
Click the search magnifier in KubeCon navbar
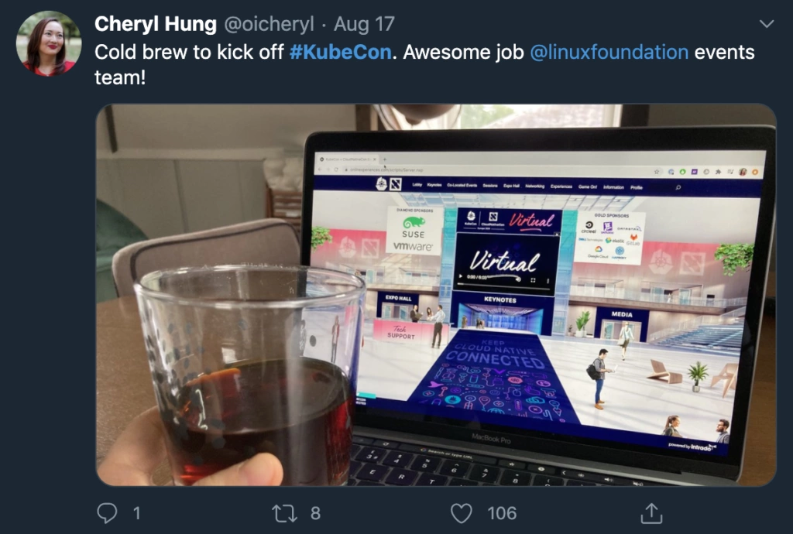678,187
